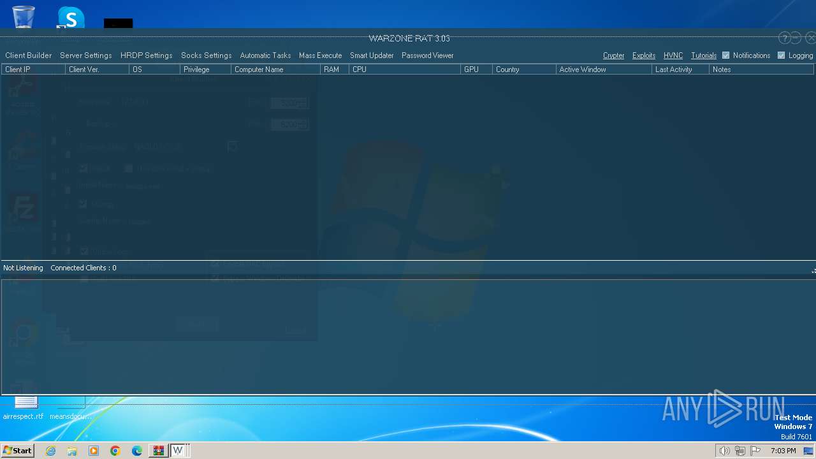This screenshot has height=459, width=816.
Task: Click the Not Listening status text
Action: 23,268
